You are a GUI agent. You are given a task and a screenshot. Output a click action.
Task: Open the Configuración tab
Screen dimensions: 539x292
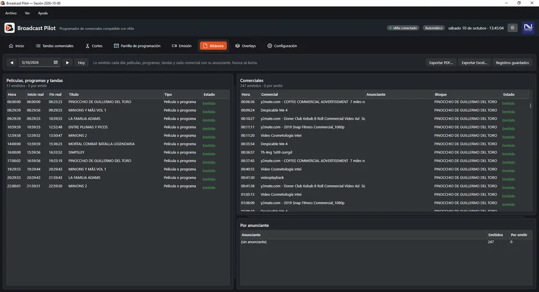point(282,45)
